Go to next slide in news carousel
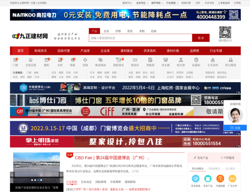Screen dimensions: 250x192 pos(61,175)
